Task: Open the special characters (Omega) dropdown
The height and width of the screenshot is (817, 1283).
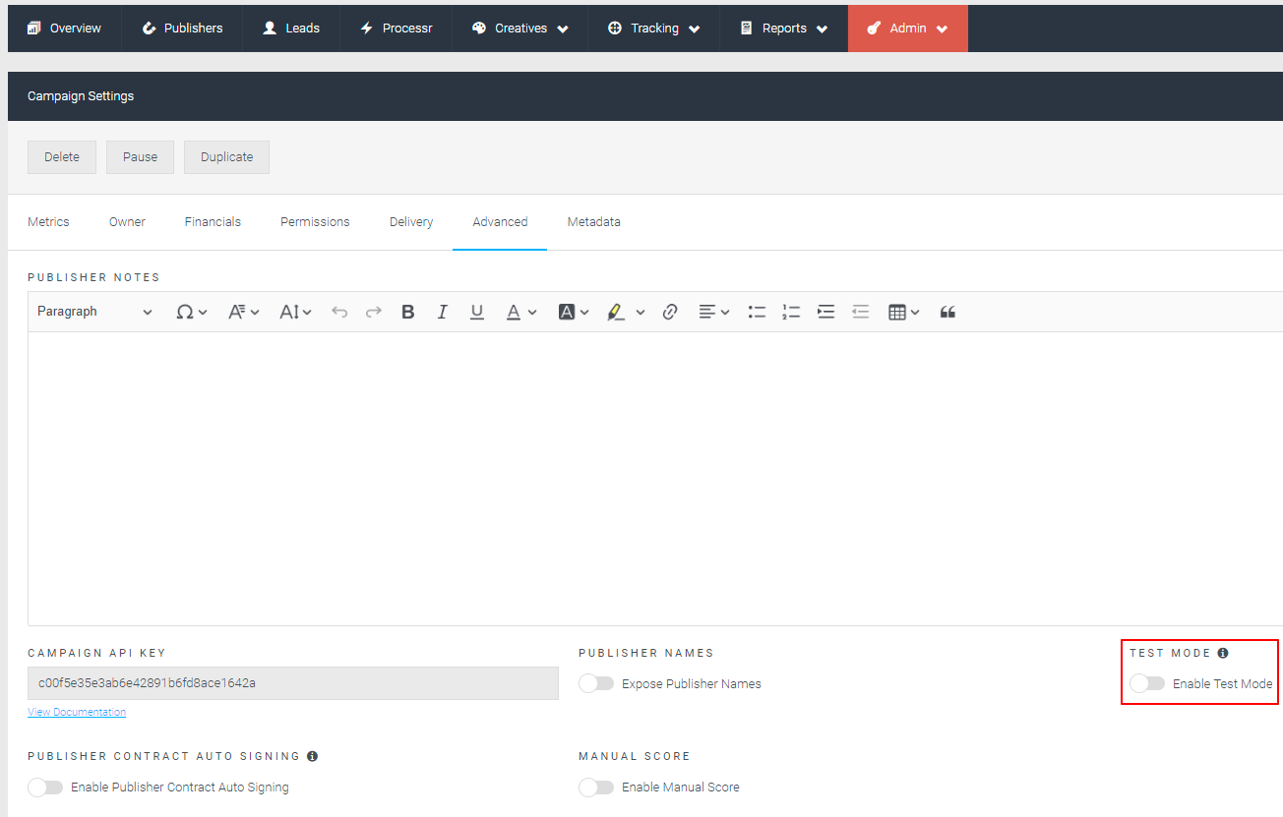Action: pyautogui.click(x=192, y=312)
